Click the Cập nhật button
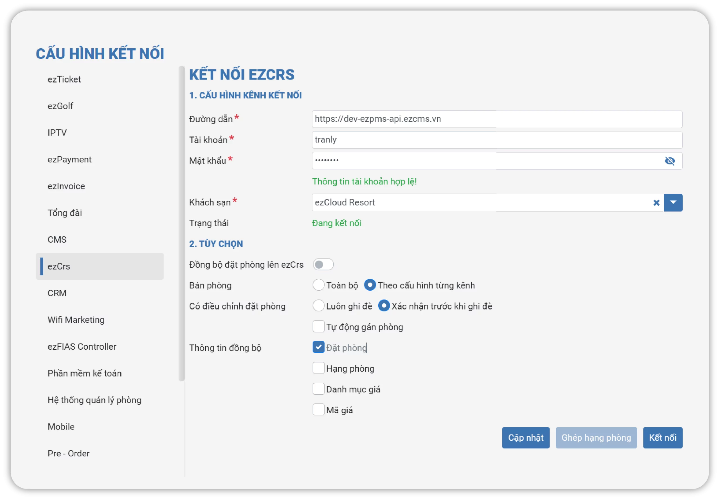Image resolution: width=720 pixels, height=500 pixels. tap(526, 438)
